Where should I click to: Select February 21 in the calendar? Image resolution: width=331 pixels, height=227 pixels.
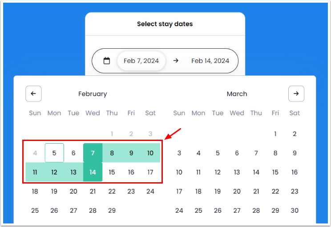[93, 192]
